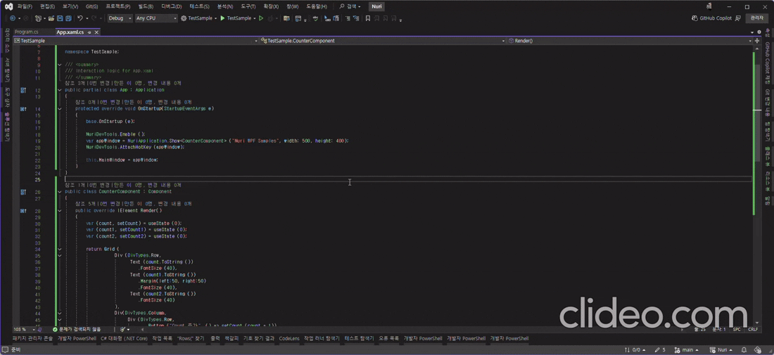The height and width of the screenshot is (355, 774).
Task: Click the Save All icon
Action: [68, 18]
